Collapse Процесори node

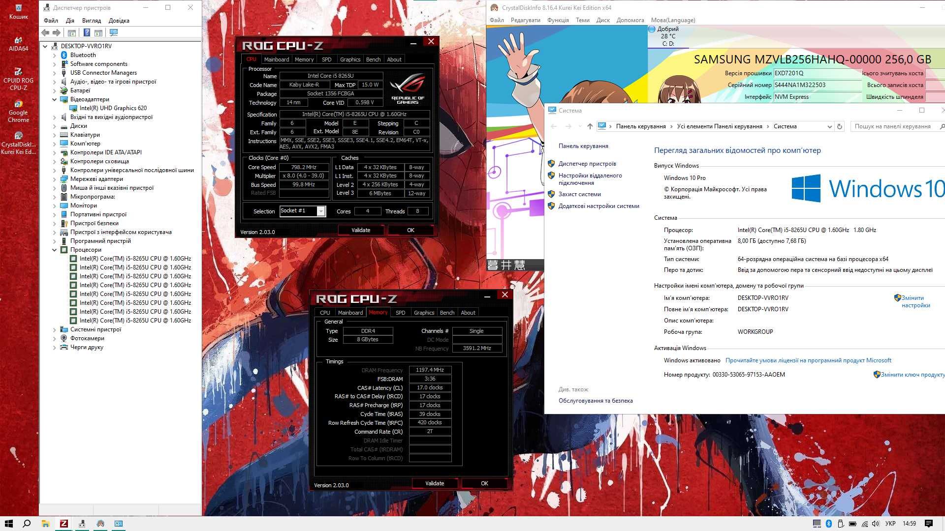click(54, 250)
